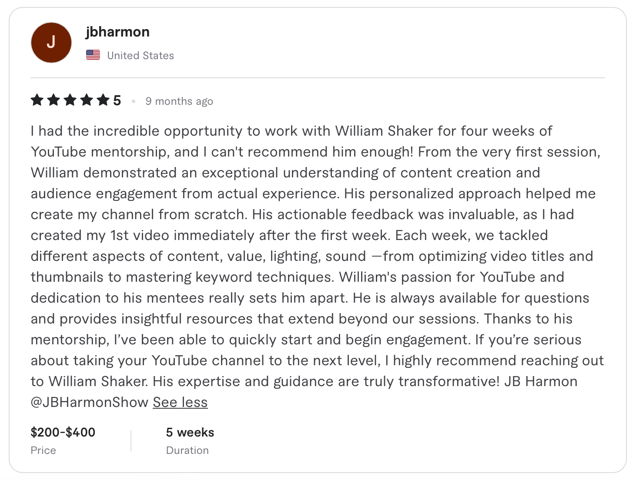Click the dot separator before the timestamp
Screen dimensions: 636x480
134,101
